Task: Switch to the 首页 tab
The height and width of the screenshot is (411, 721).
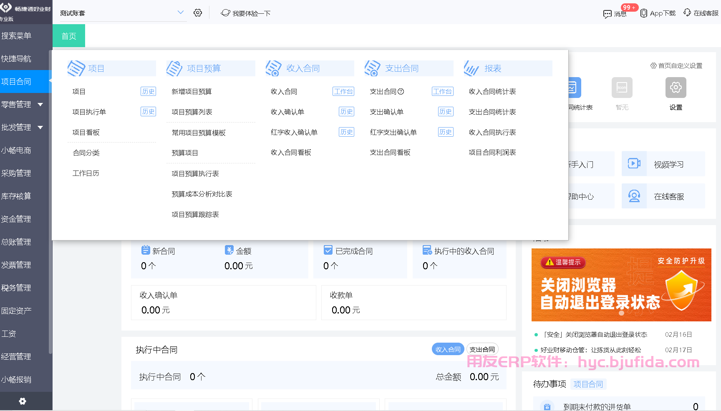Action: click(69, 36)
